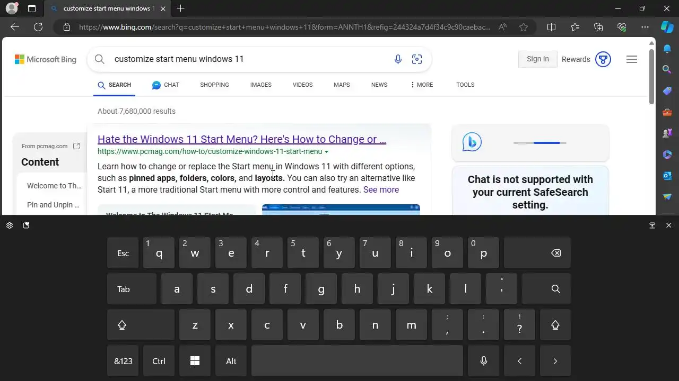Search using voice microphone in Bing
This screenshot has height=381, width=679.
pyautogui.click(x=398, y=59)
